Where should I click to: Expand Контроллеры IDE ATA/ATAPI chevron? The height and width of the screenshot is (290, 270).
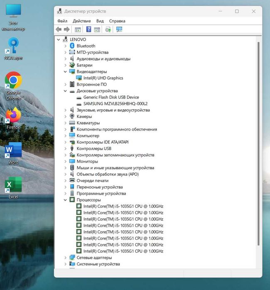(65, 142)
